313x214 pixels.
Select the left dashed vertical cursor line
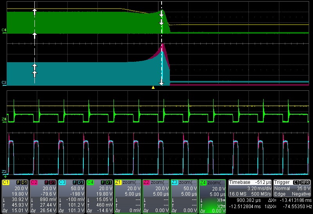[x=34, y=43]
